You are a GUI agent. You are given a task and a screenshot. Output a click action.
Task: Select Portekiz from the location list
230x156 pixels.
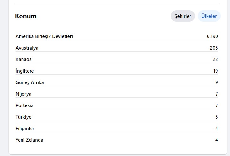click(24, 105)
